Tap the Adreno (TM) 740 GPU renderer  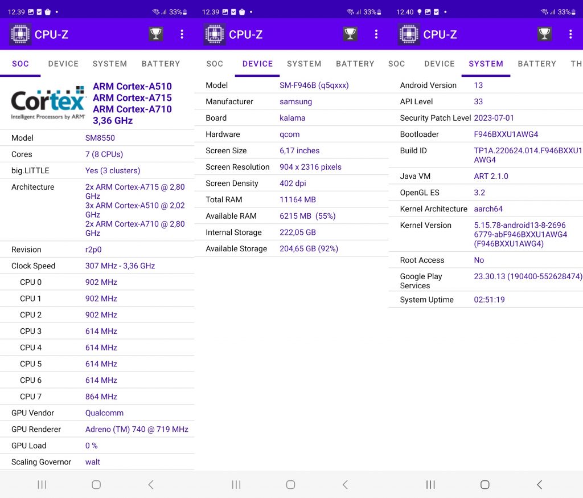point(137,429)
